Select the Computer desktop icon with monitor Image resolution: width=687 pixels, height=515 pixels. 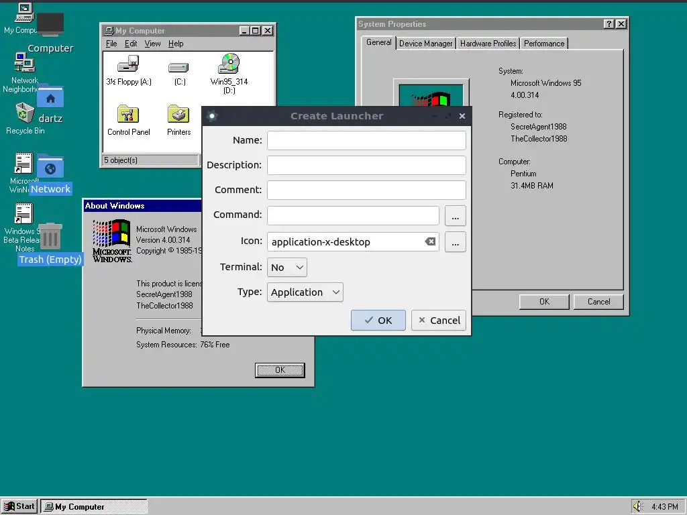pyautogui.click(x=50, y=24)
